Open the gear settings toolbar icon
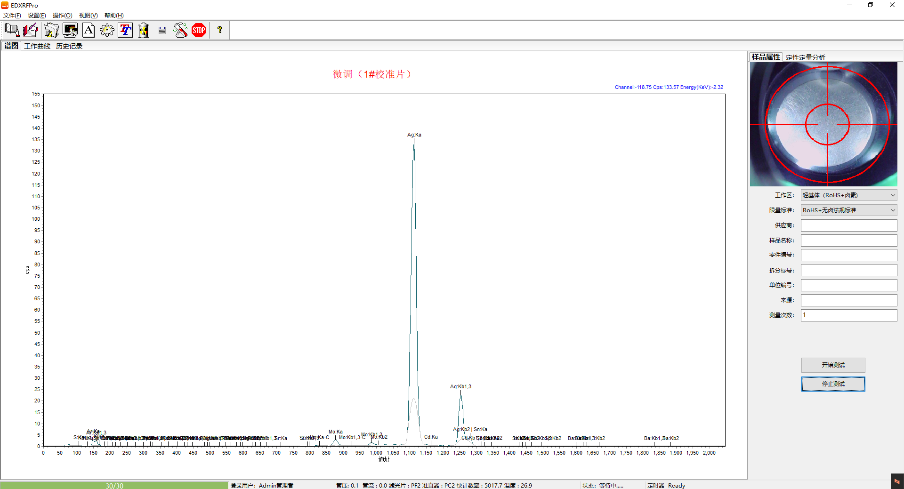Viewport: 904px width, 489px height. point(107,30)
